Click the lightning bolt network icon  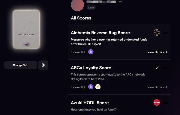point(98,87)
